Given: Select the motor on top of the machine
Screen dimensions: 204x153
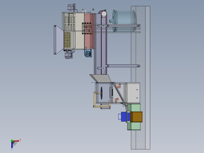Looking at the screenshot, I should [71, 7].
